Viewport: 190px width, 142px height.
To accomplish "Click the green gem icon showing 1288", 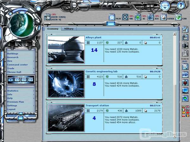I will point(178,17).
